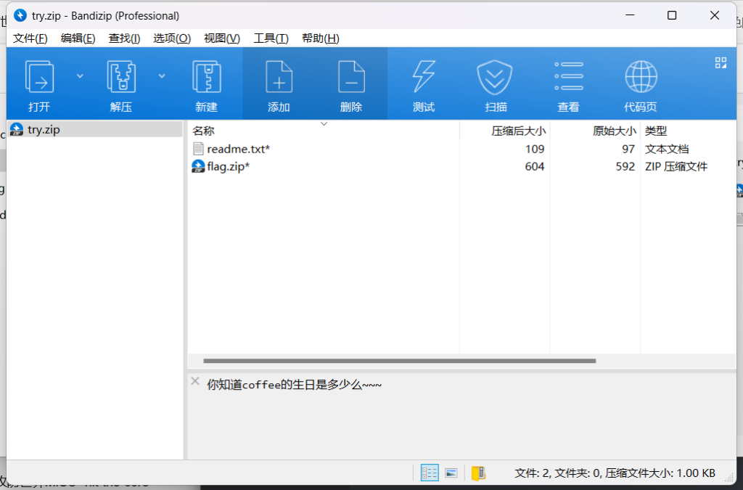
Task: Sort by the 压缩后大小 column header
Action: (518, 131)
